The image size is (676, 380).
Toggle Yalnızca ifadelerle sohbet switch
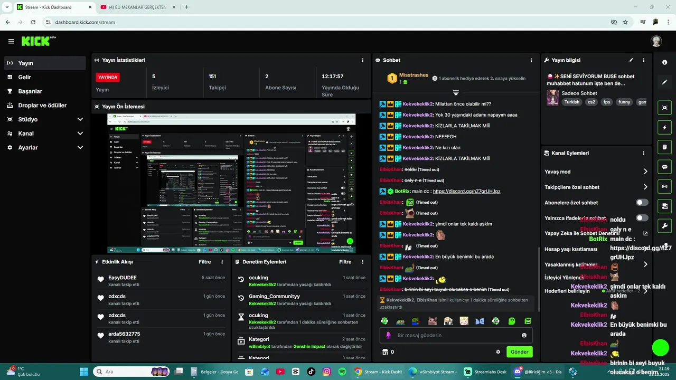(x=642, y=218)
